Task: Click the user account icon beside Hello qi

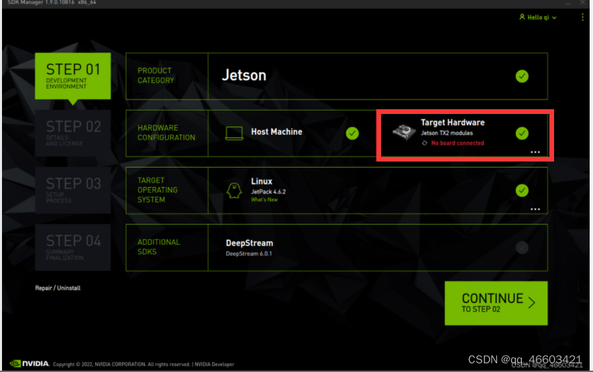Action: click(x=522, y=17)
